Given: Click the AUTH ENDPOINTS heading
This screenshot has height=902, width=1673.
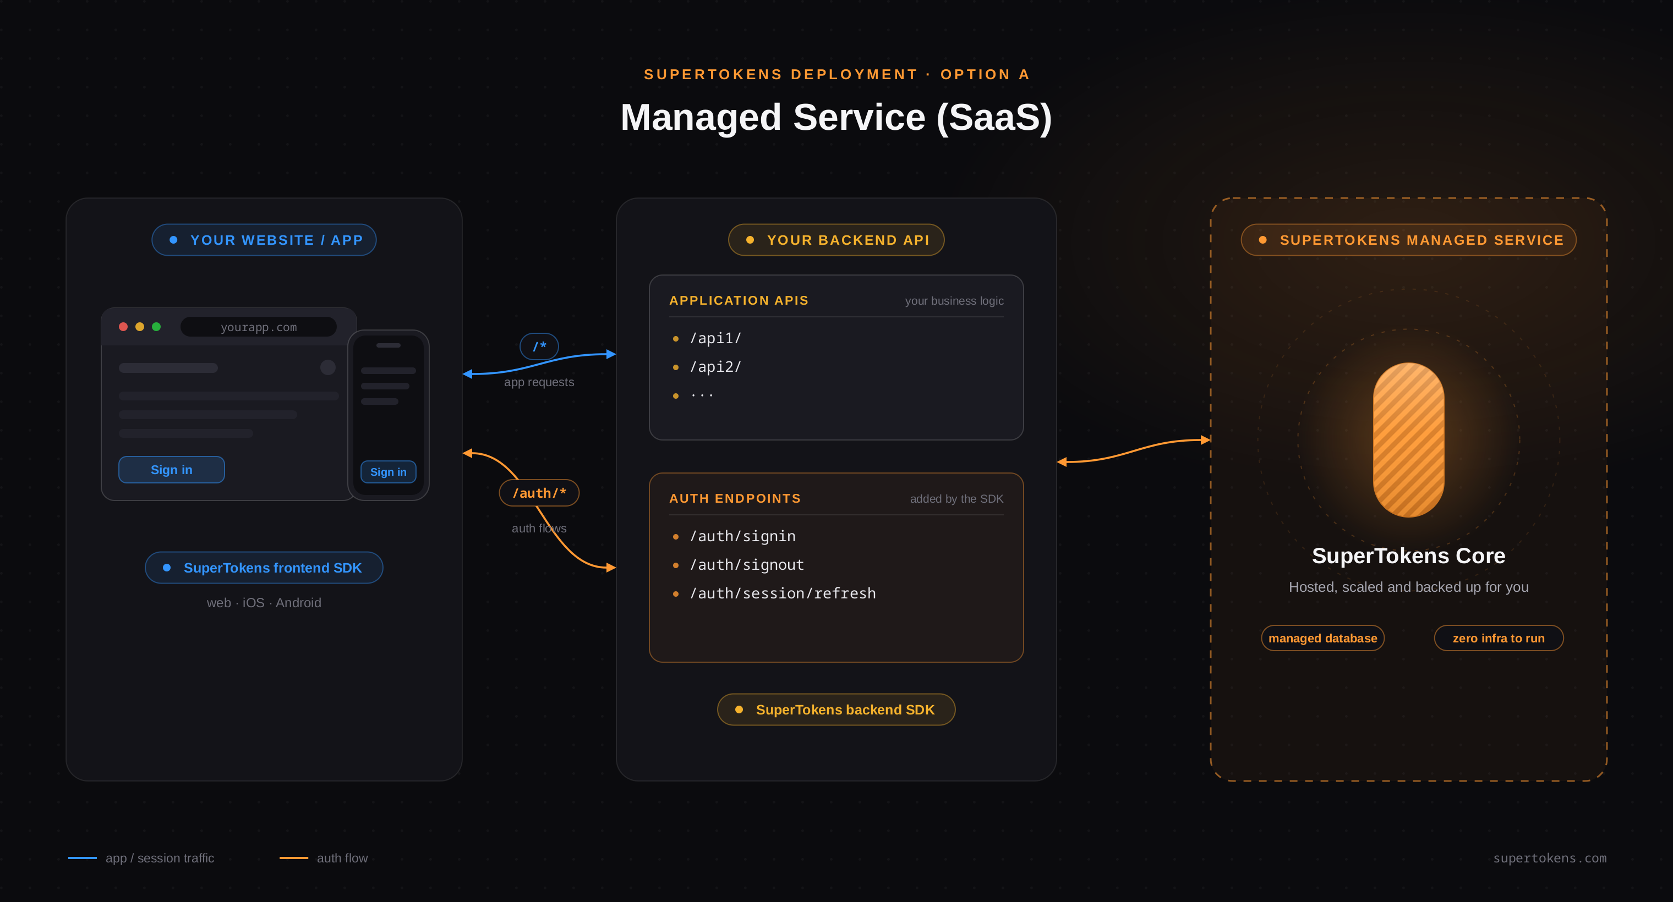Looking at the screenshot, I should pos(735,498).
